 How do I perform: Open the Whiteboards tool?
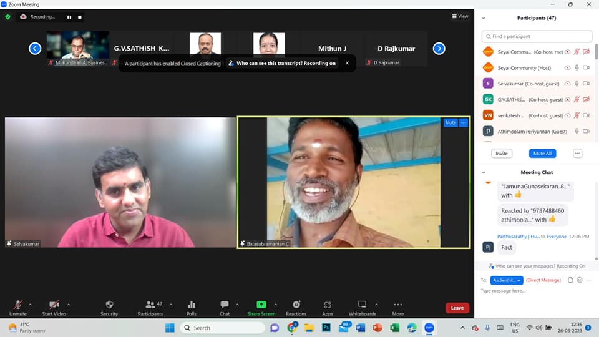(x=362, y=305)
